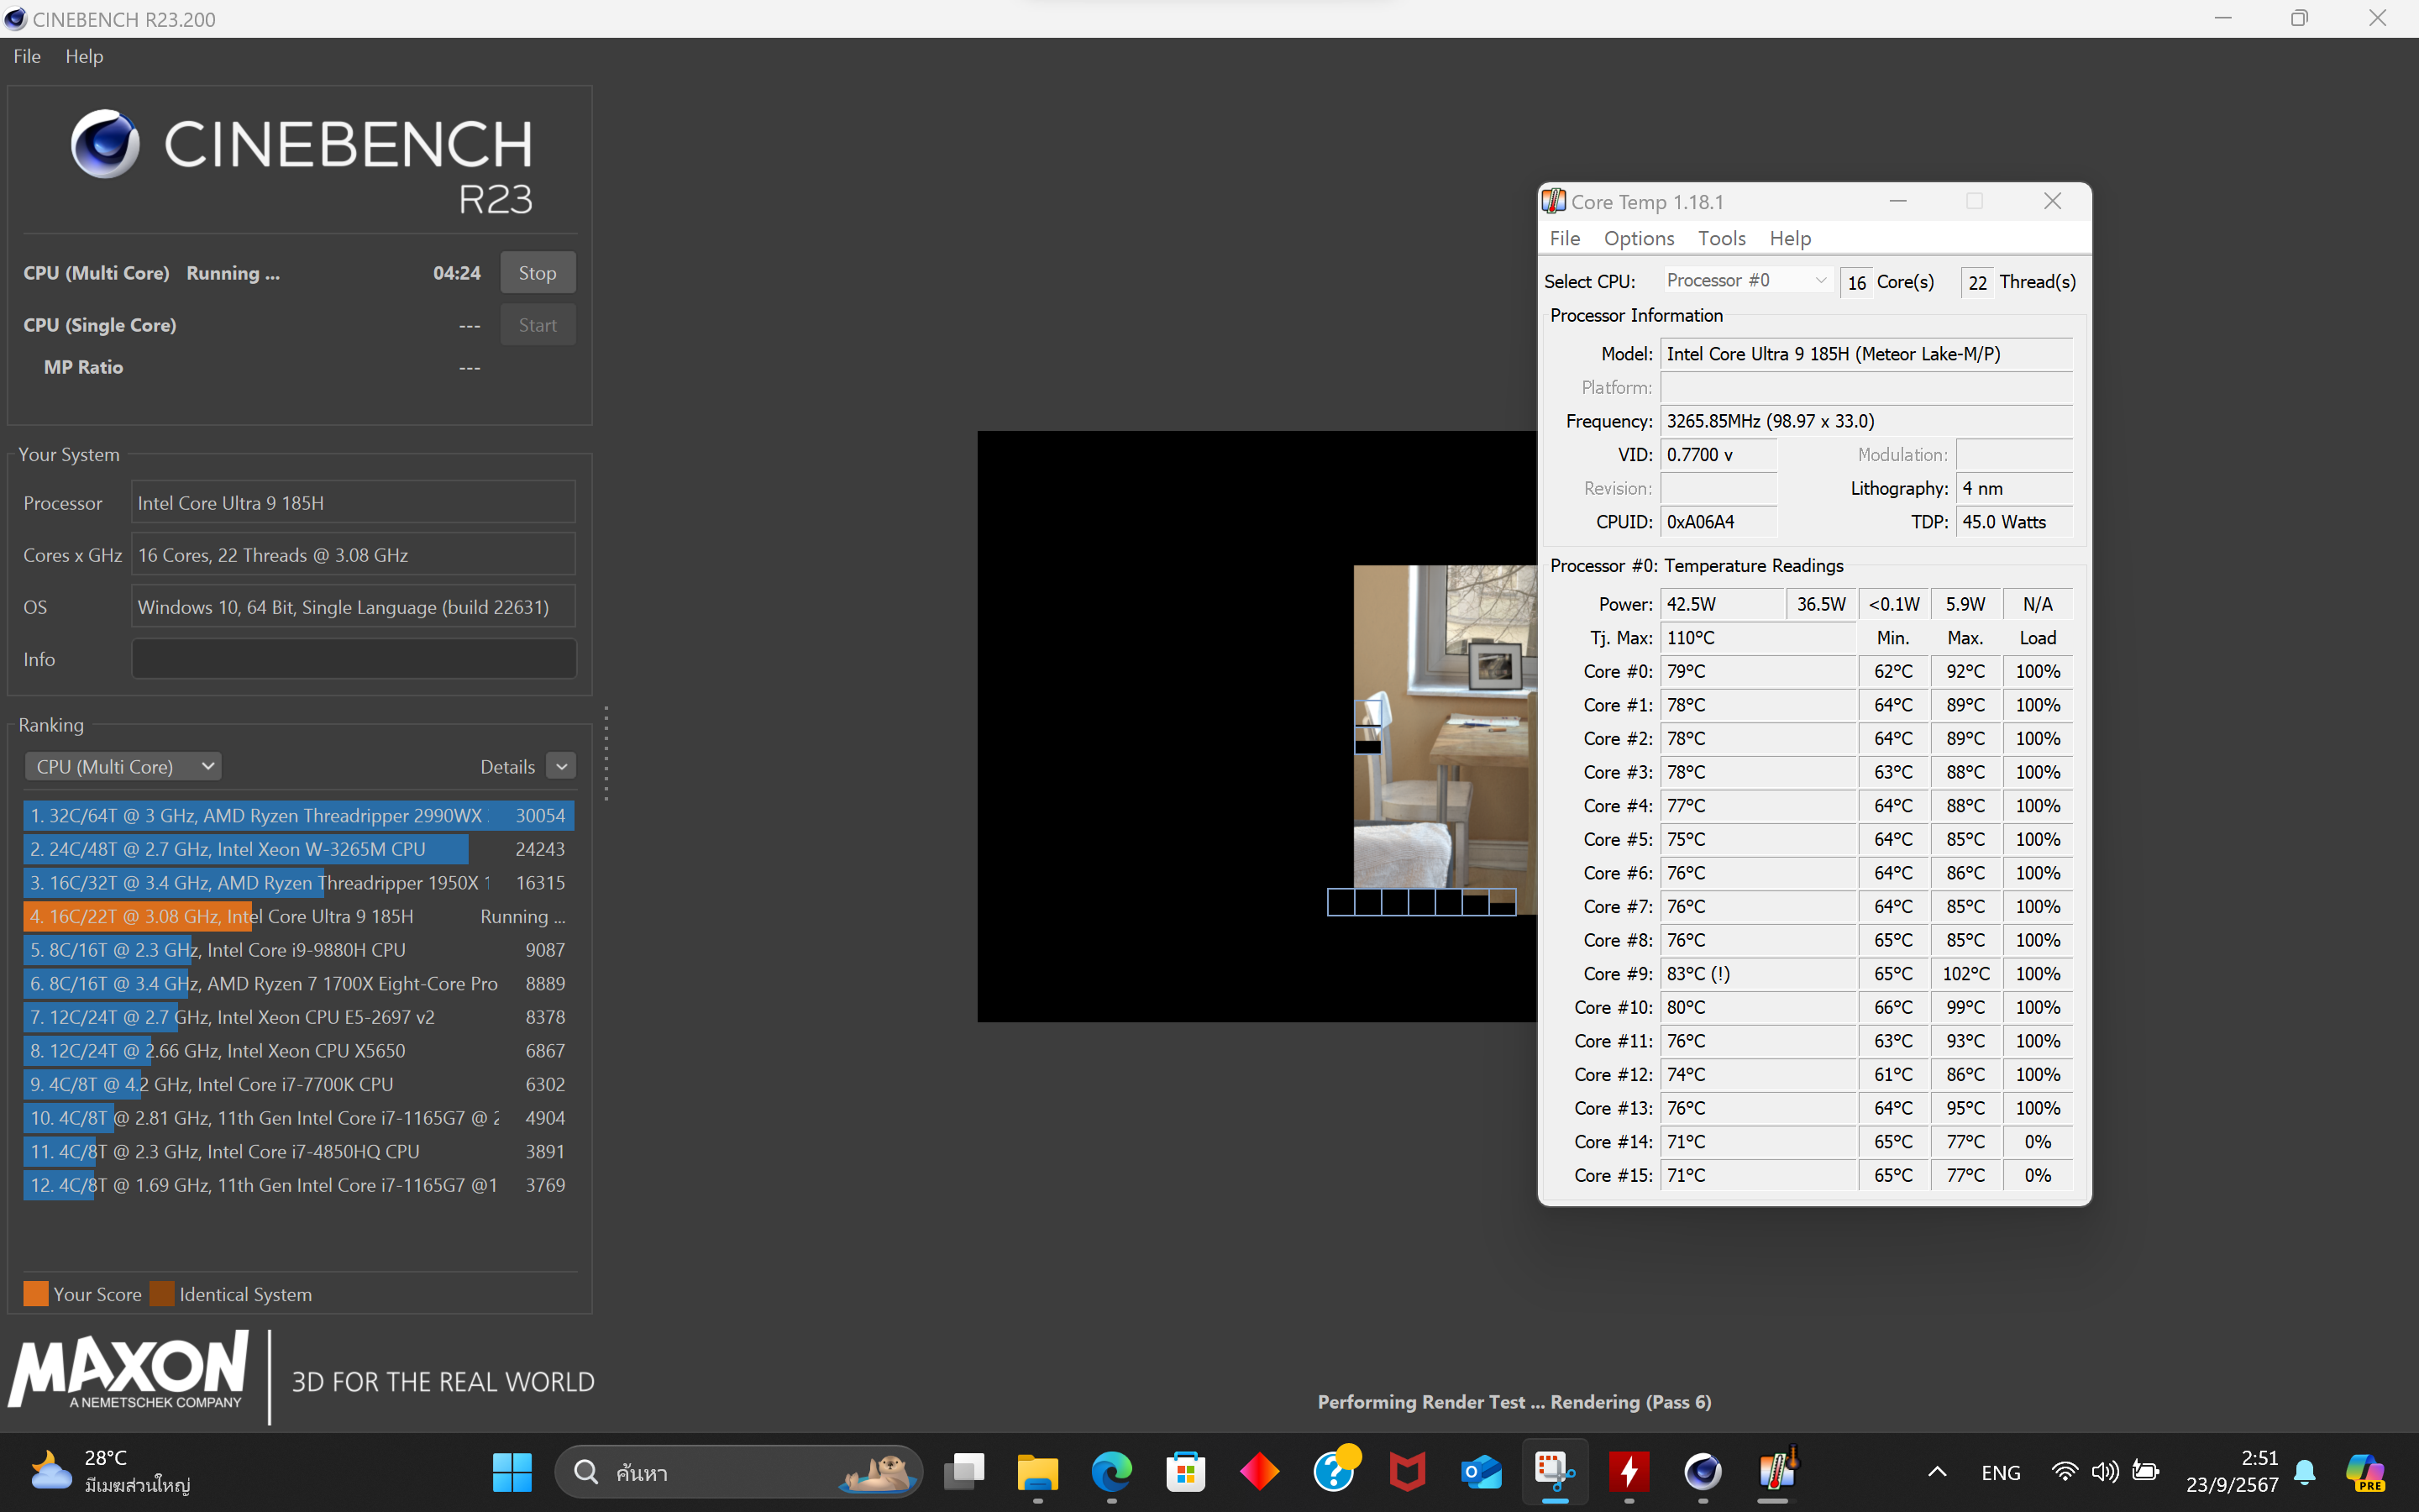The height and width of the screenshot is (1512, 2419).
Task: Open Snipping Tool from the taskbar
Action: point(1556,1472)
